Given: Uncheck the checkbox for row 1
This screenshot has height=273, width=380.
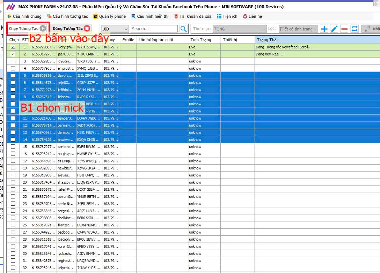Looking at the screenshot, I should click(13, 47).
